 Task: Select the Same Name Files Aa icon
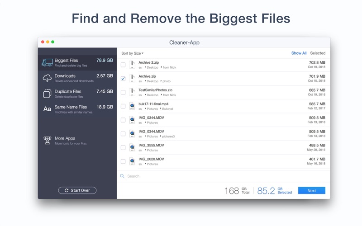point(47,109)
